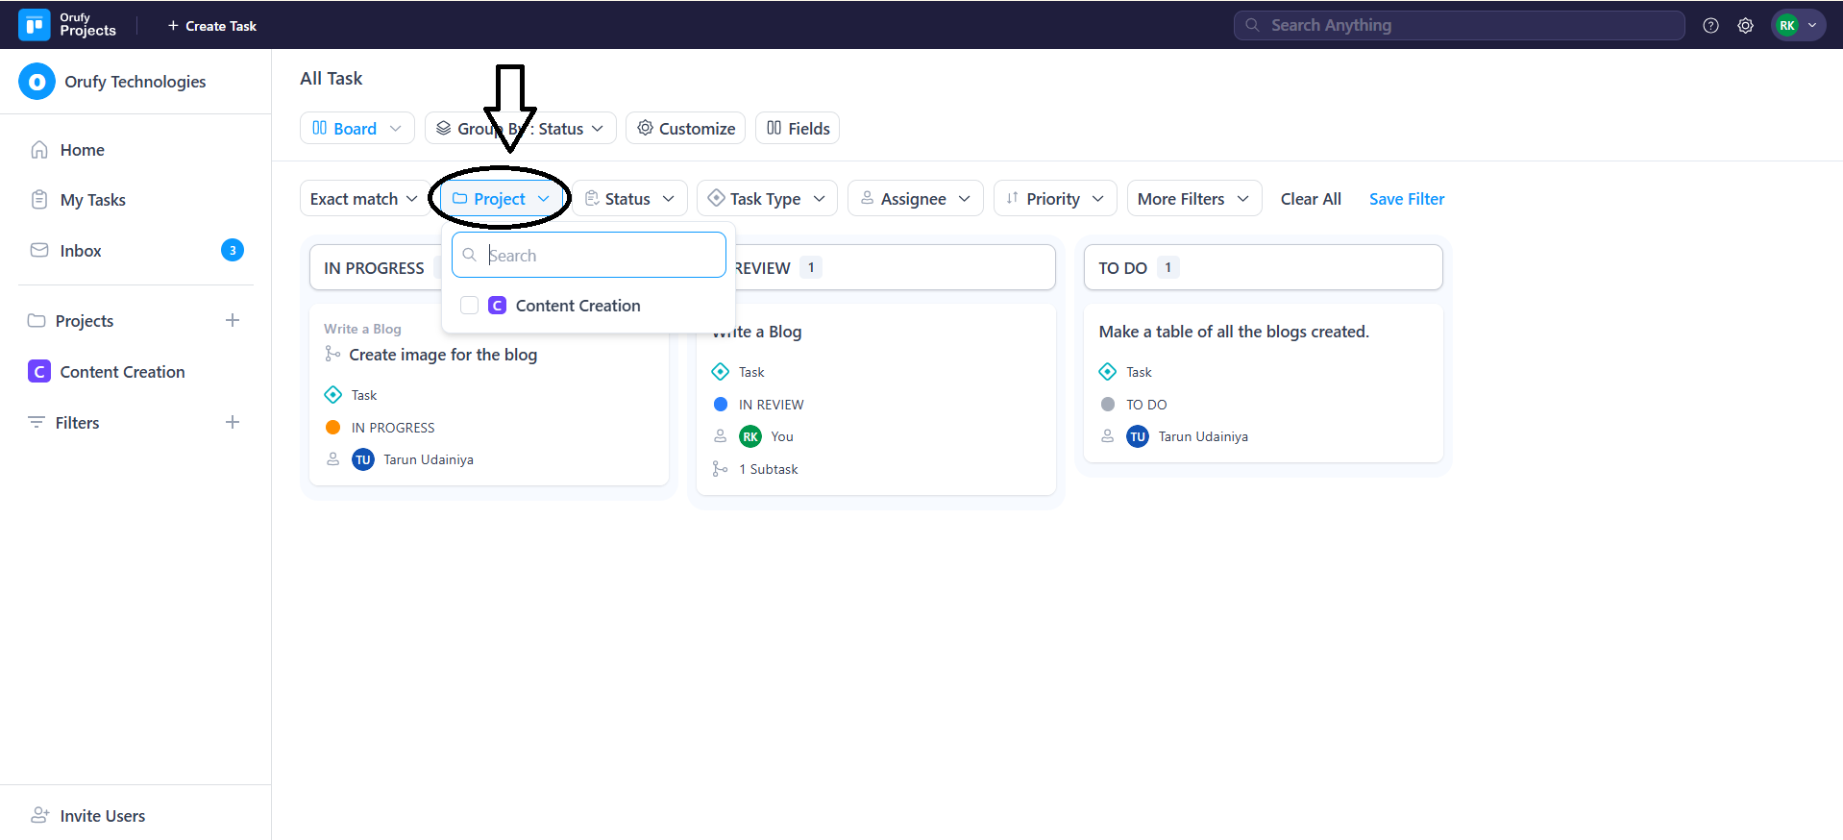Click the purple Content Creation sidebar icon
The image size is (1843, 840).
[39, 372]
